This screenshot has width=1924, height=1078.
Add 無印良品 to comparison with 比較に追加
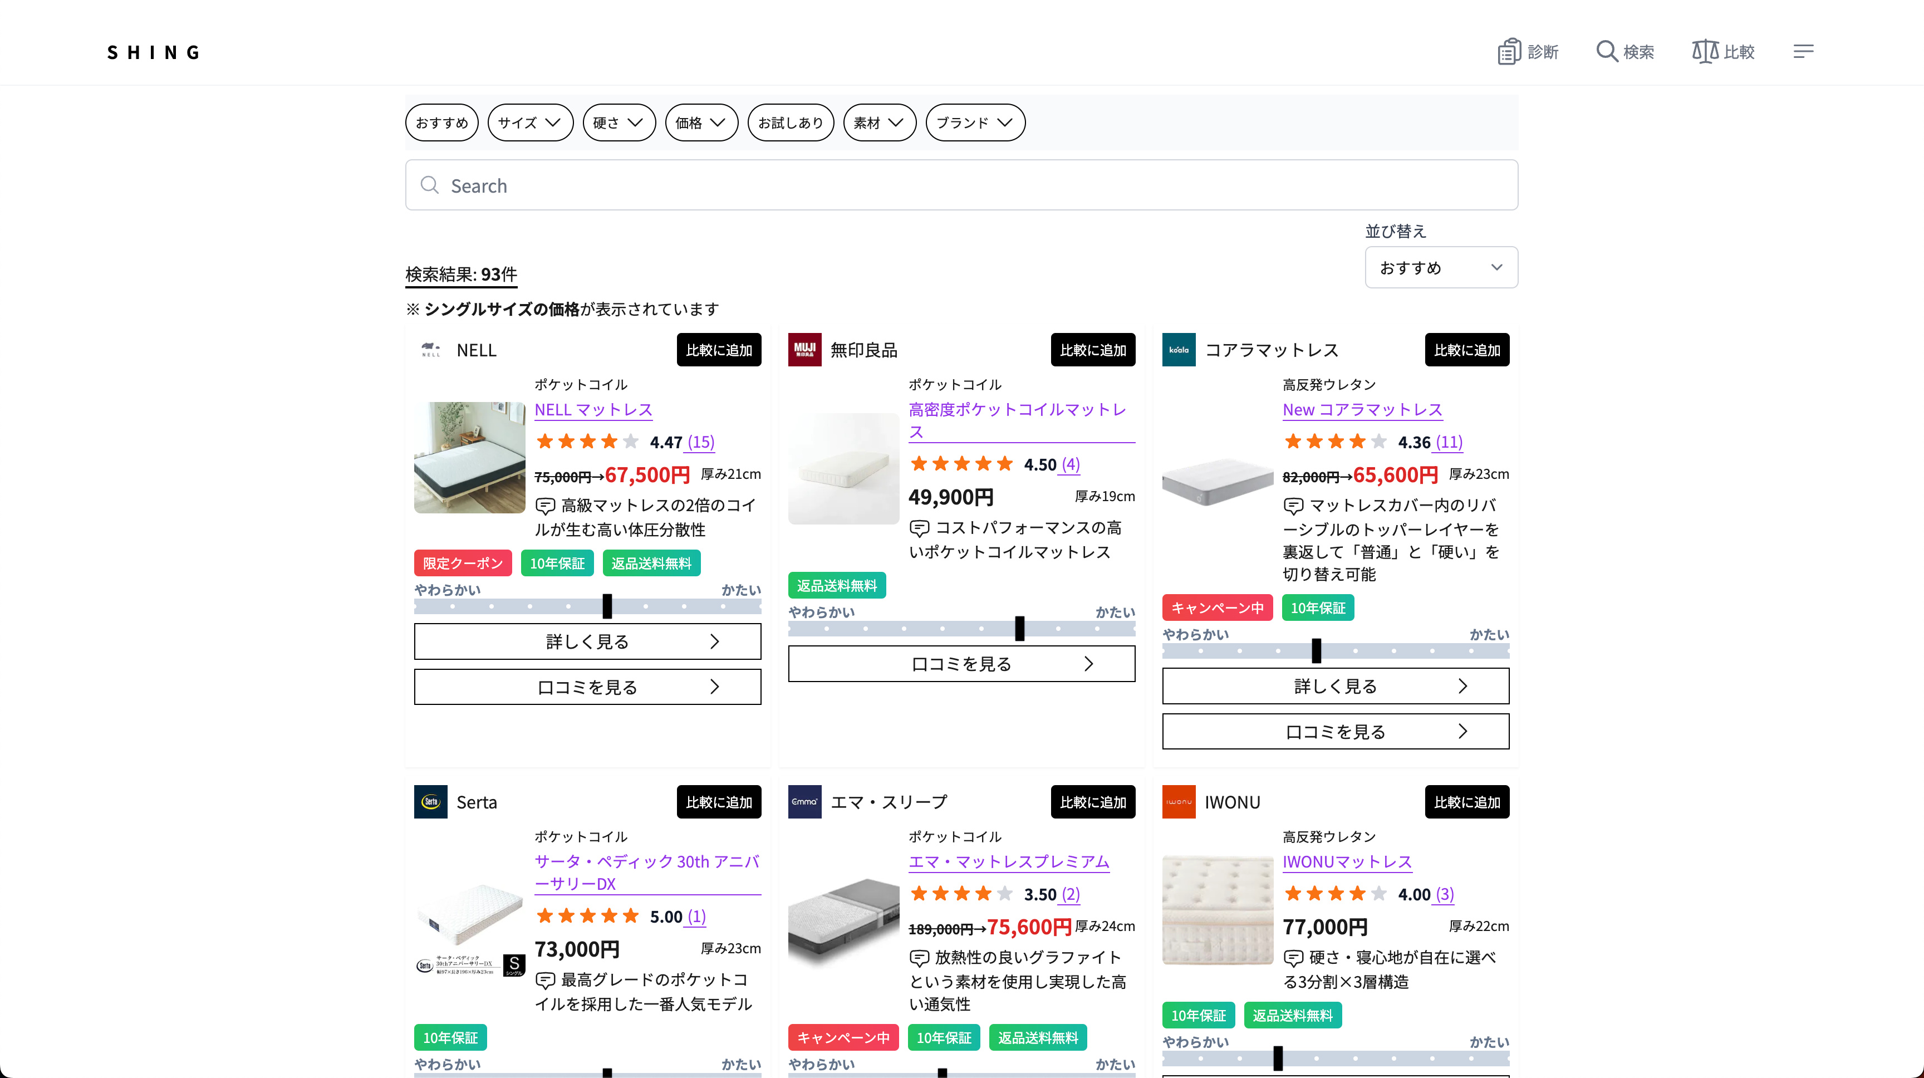1093,350
